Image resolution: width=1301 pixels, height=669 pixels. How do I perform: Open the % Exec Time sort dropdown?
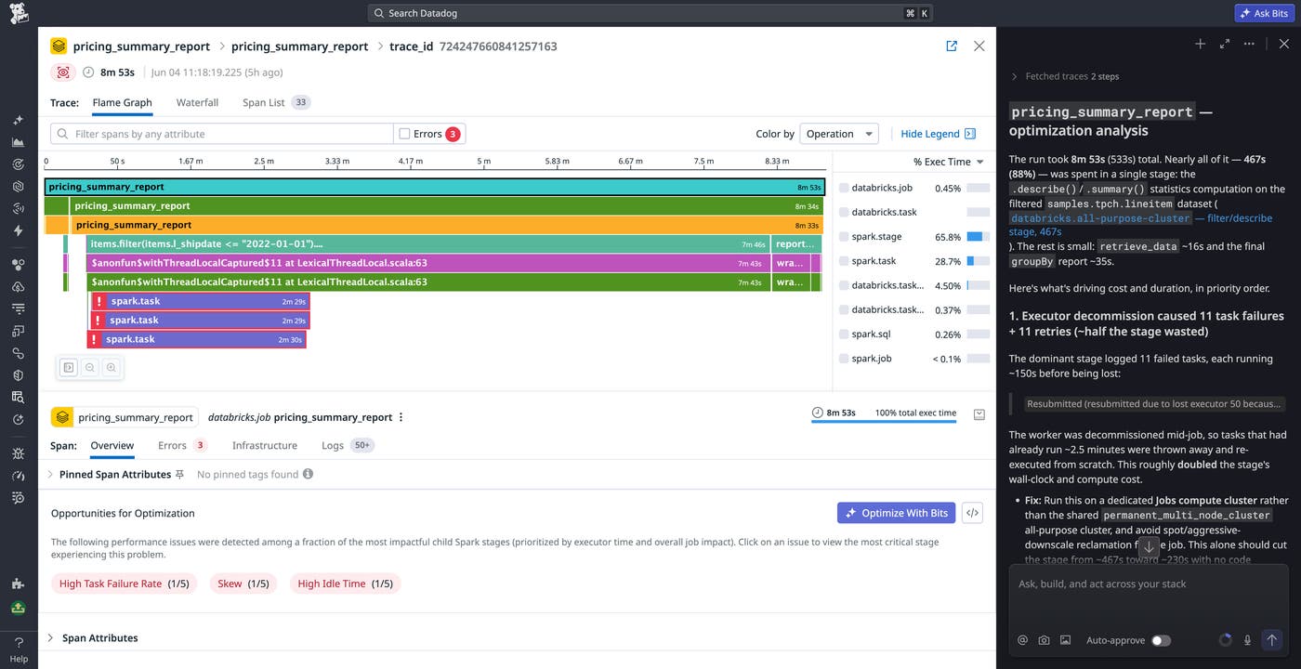point(948,162)
